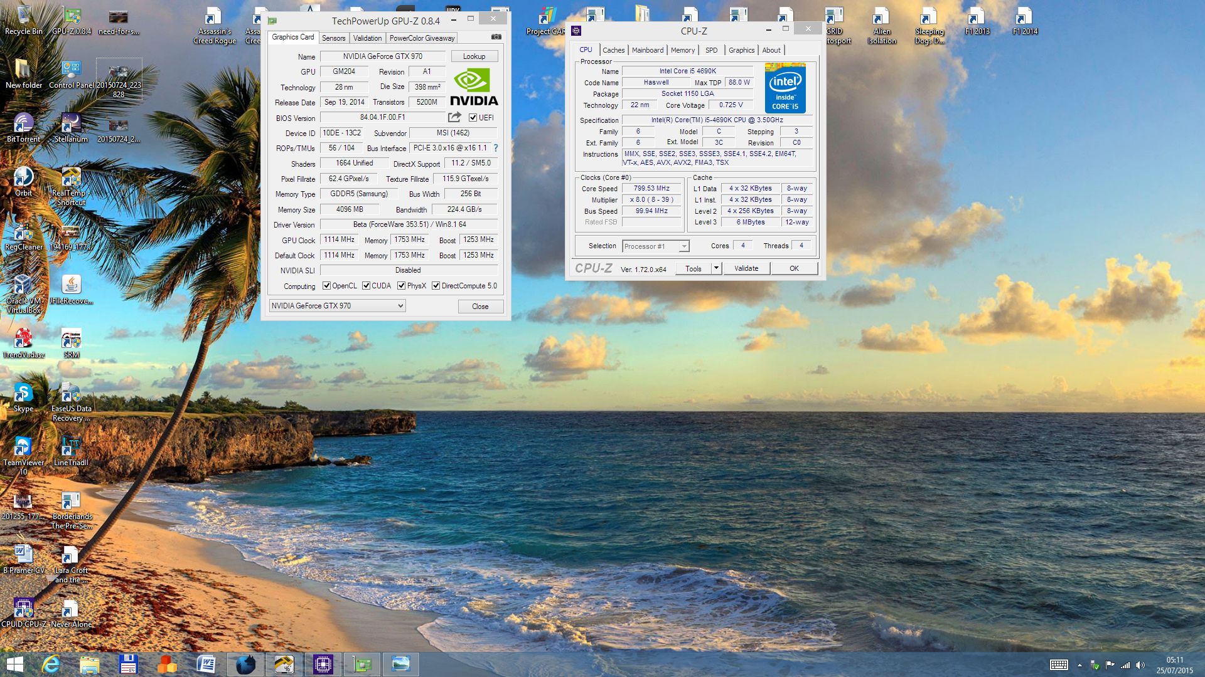The image size is (1205, 677).
Task: Click the volume speaker tray icon
Action: (x=1140, y=665)
